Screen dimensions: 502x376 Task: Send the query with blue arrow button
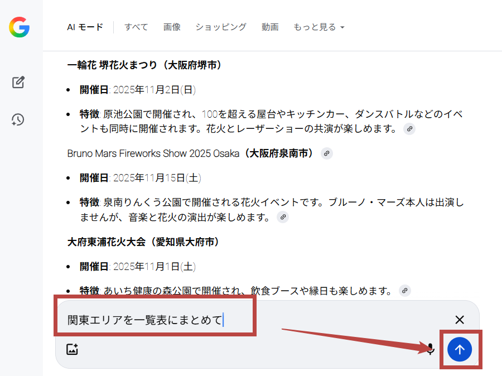pos(460,349)
